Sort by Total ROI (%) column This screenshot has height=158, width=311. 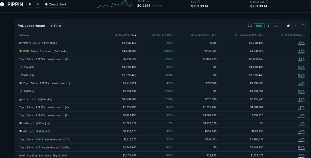[x=163, y=35]
